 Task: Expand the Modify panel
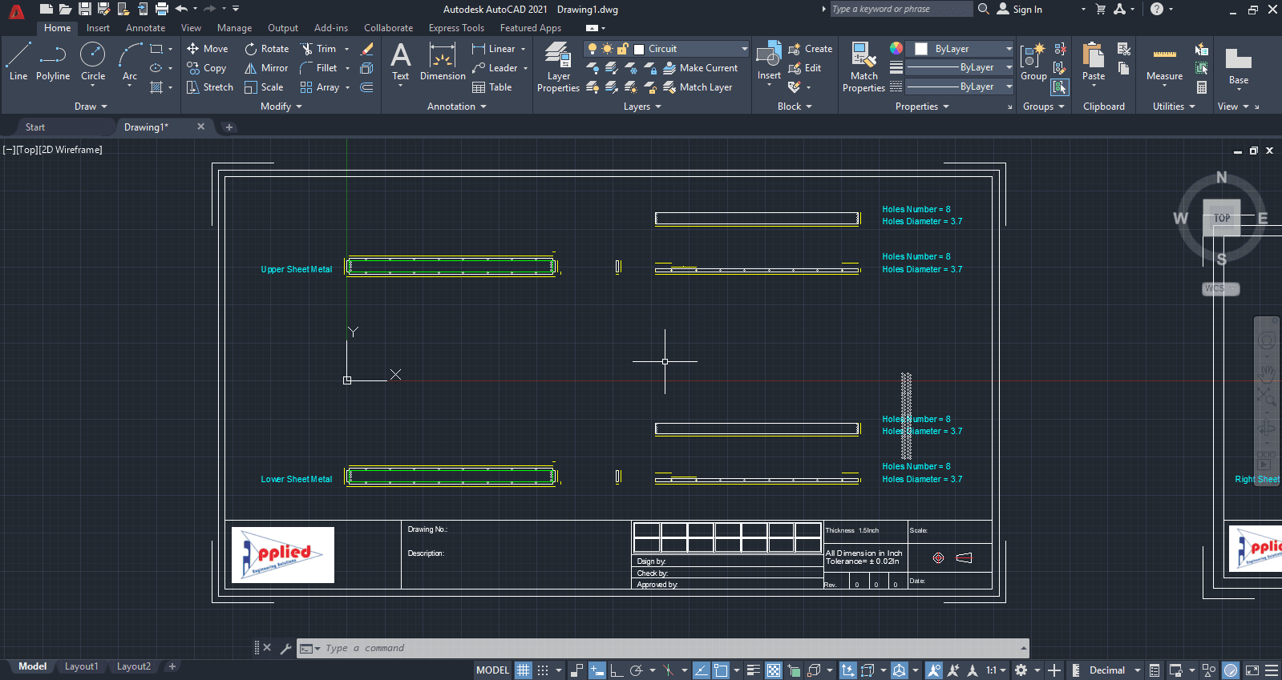pyautogui.click(x=281, y=107)
